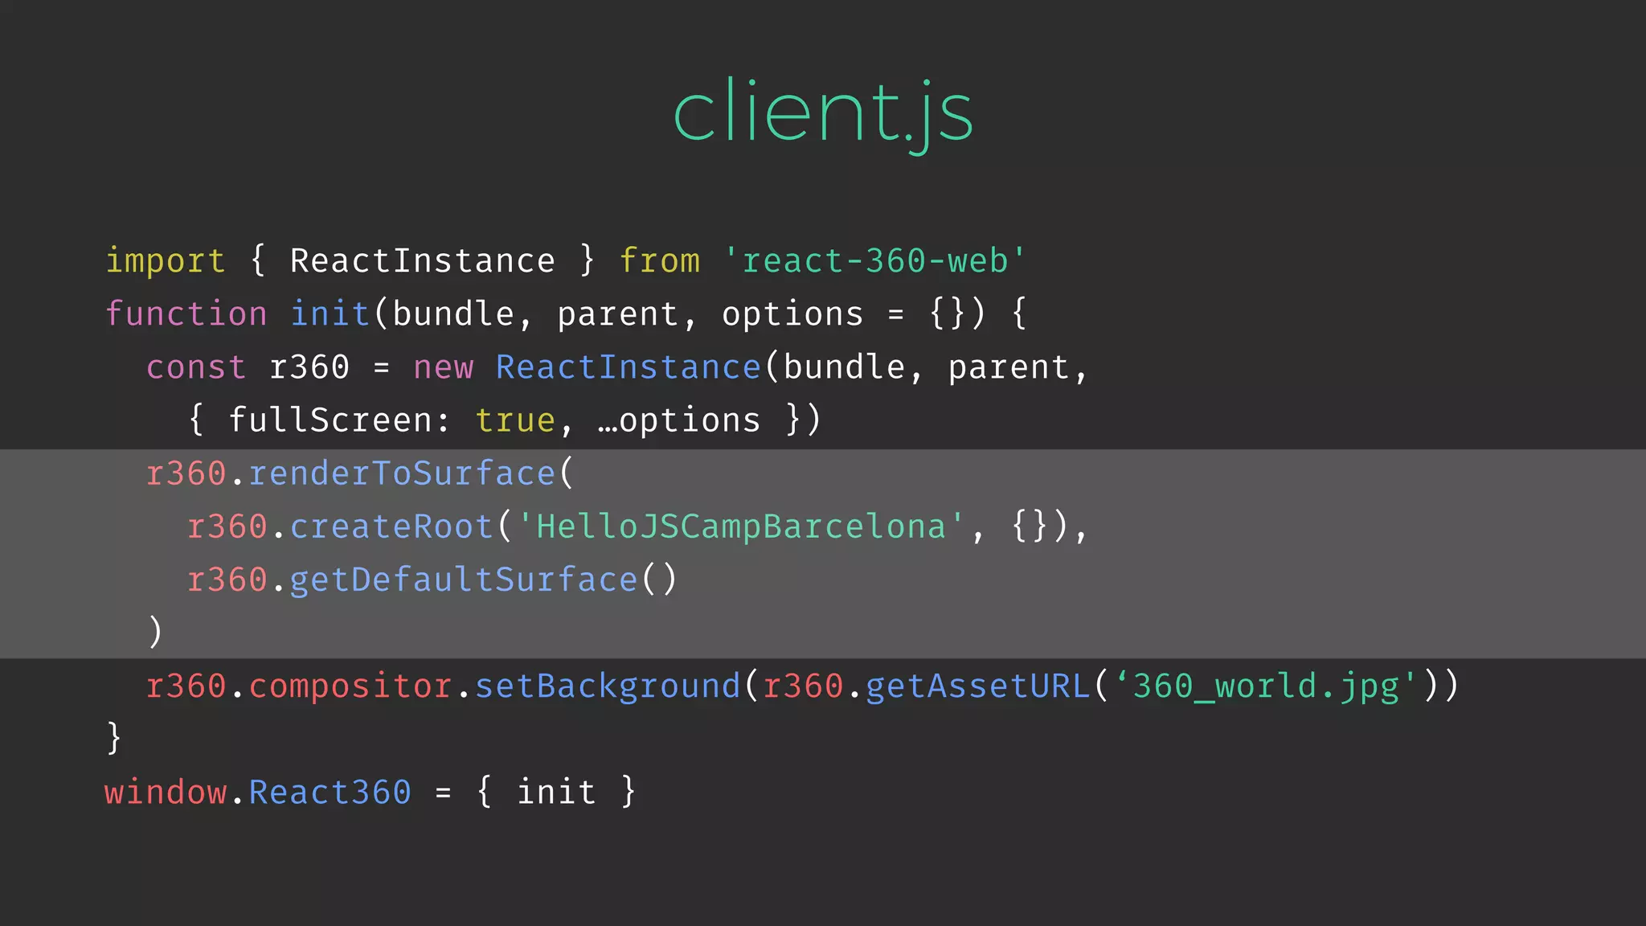Click the 'new' keyword
The image size is (1646, 926).
tap(444, 368)
